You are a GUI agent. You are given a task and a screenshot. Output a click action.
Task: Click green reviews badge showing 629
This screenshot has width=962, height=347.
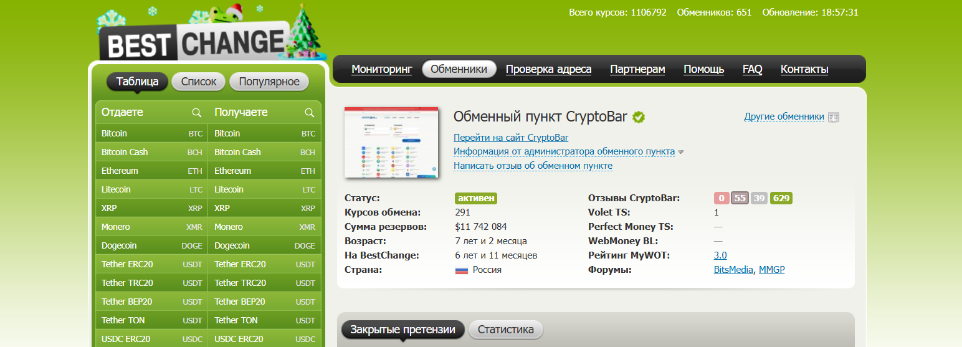tap(781, 198)
